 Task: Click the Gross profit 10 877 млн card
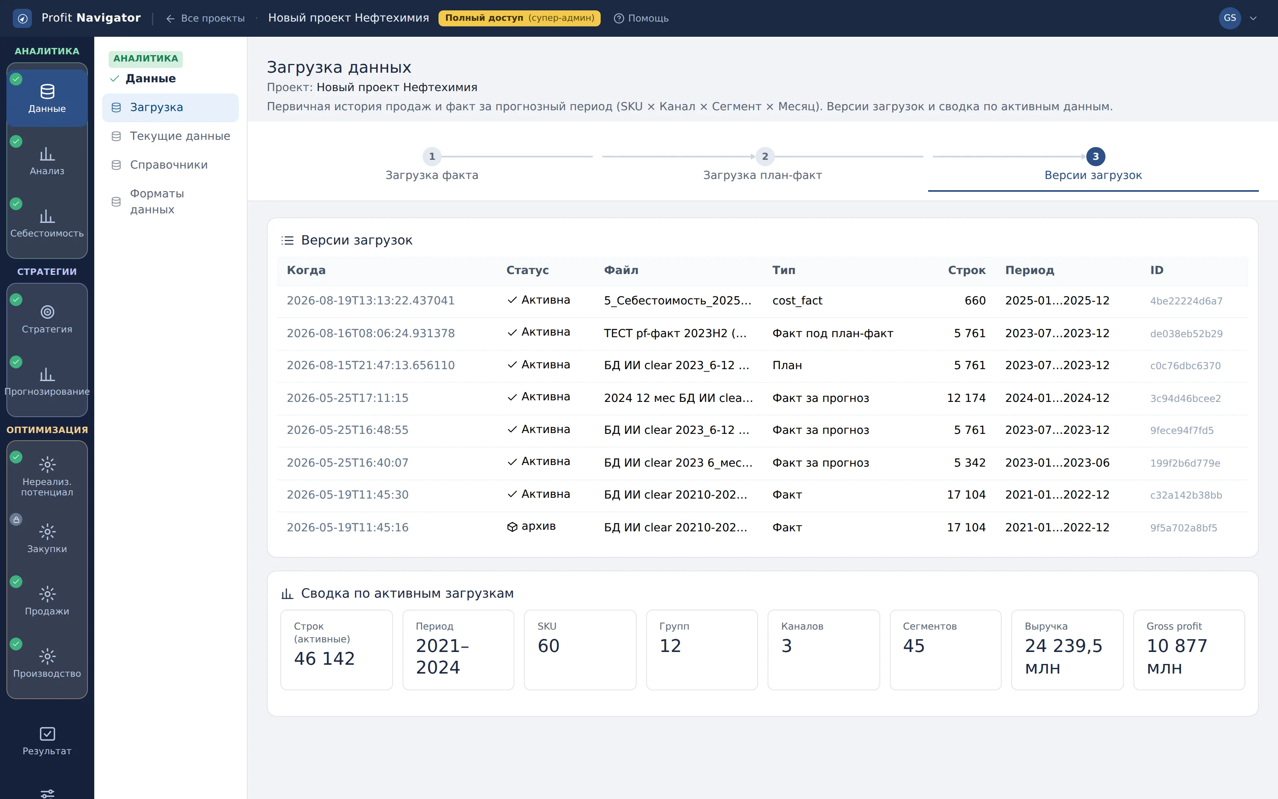click(x=1189, y=650)
